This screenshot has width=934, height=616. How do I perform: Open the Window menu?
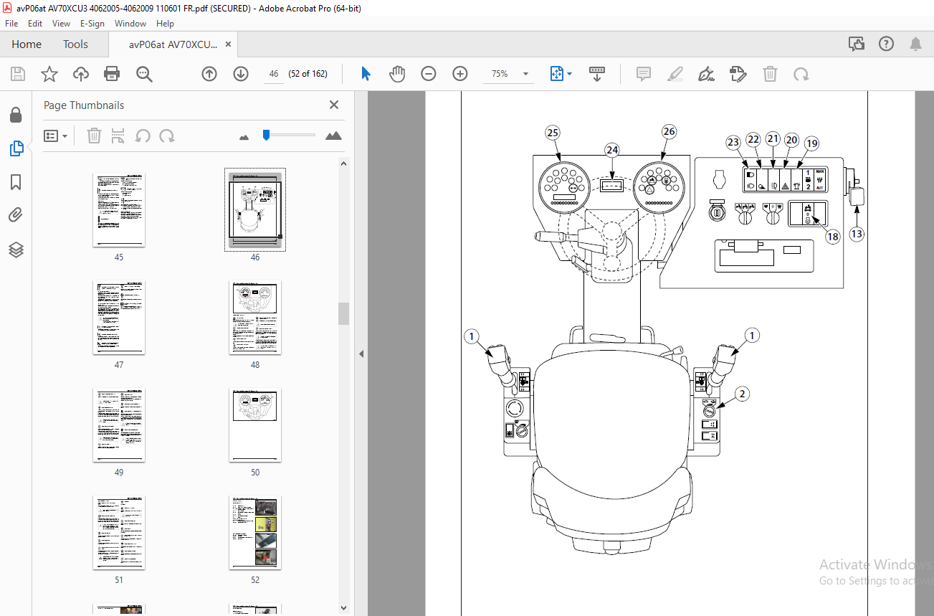pyautogui.click(x=130, y=24)
